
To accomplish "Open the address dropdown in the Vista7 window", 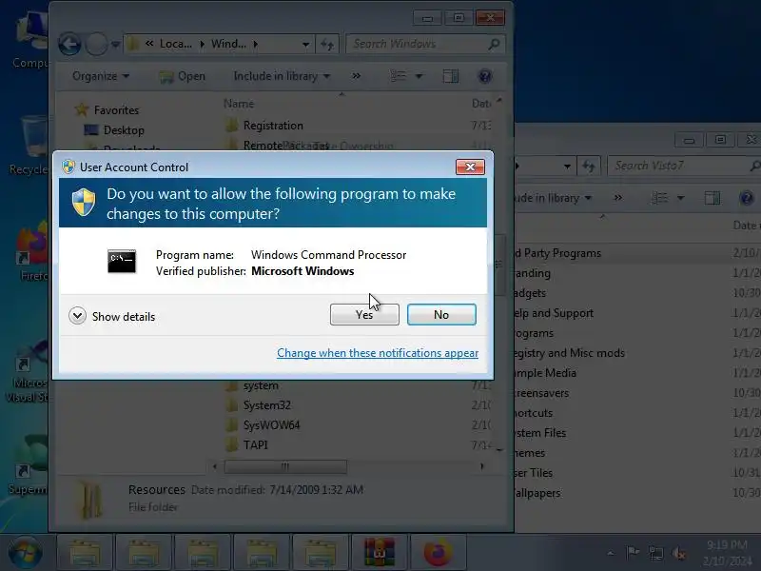I will pos(567,167).
